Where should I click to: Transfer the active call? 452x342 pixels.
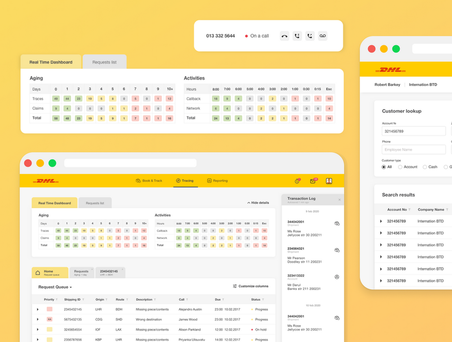(310, 36)
